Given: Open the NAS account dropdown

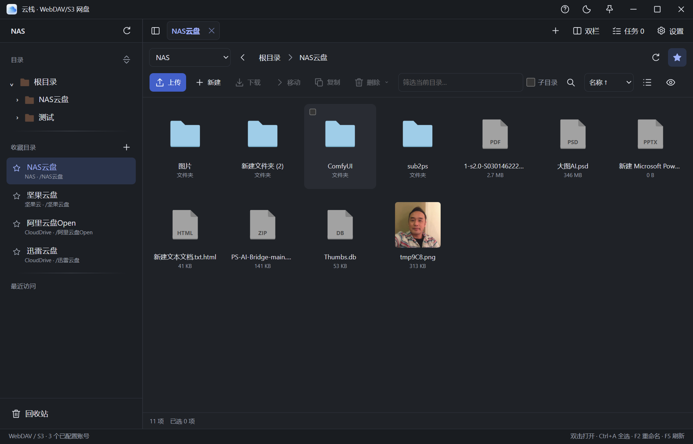Looking at the screenshot, I should point(190,58).
